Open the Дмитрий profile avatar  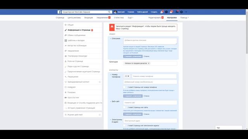(x=115, y=12)
